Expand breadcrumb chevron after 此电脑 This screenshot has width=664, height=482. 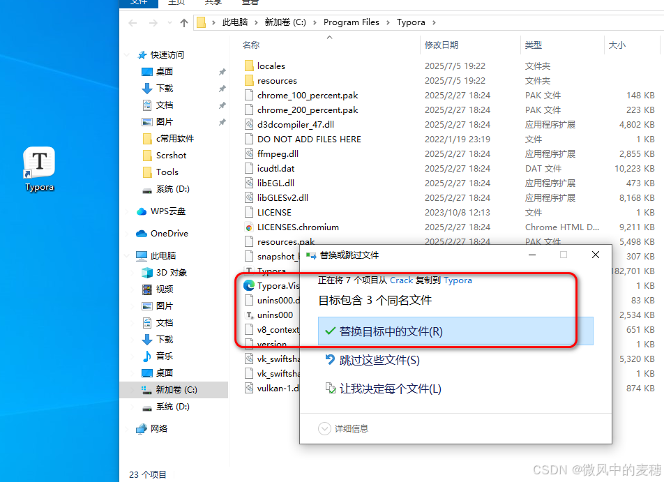[256, 22]
